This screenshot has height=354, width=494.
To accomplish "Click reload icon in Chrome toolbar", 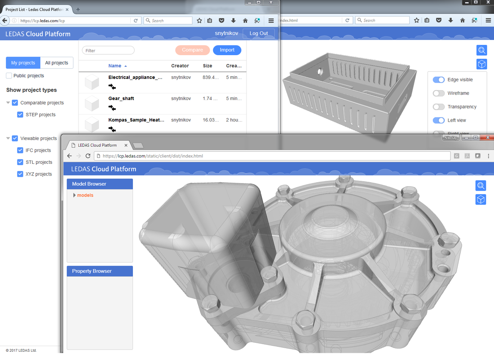I will [x=88, y=156].
